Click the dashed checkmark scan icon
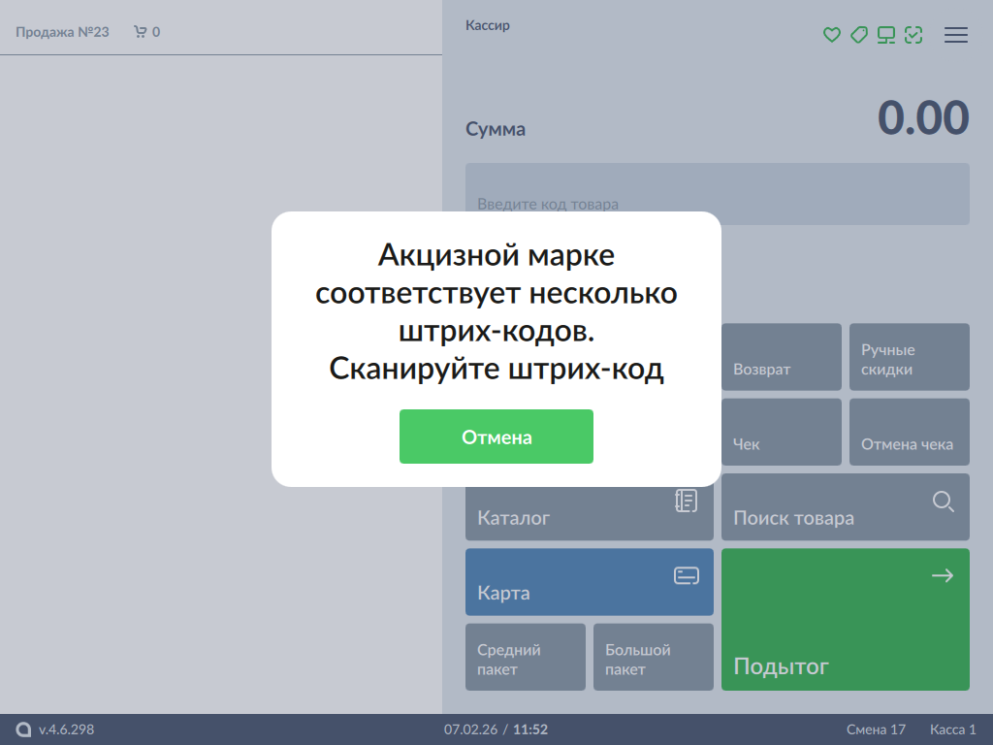Screen dimensions: 993x745 (913, 35)
